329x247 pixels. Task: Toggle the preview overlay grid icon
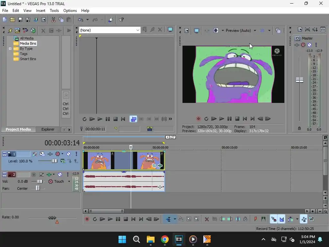[262, 31]
